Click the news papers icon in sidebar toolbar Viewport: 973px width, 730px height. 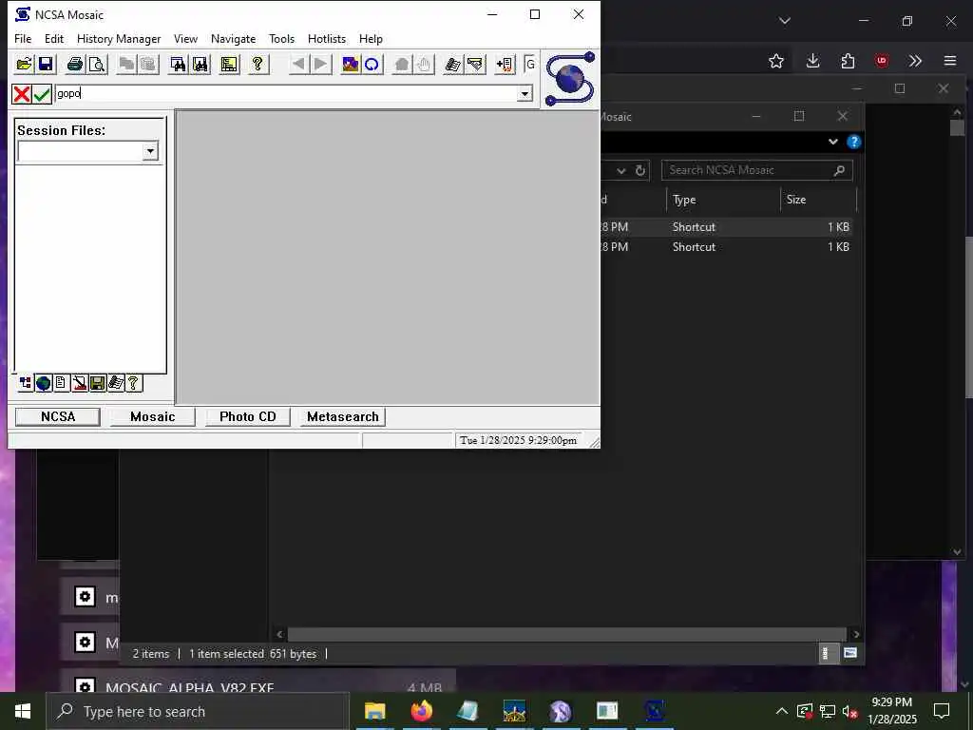click(x=115, y=383)
